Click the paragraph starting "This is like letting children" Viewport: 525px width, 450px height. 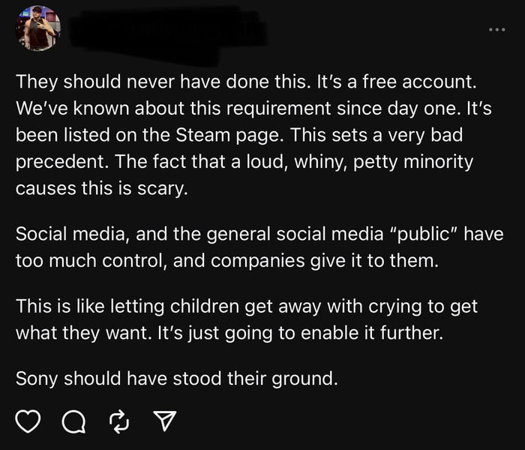pos(247,319)
